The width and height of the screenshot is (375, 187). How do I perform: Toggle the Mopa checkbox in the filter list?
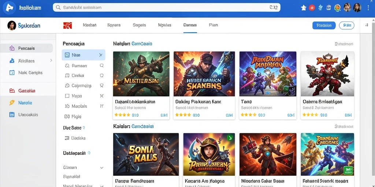click(67, 96)
